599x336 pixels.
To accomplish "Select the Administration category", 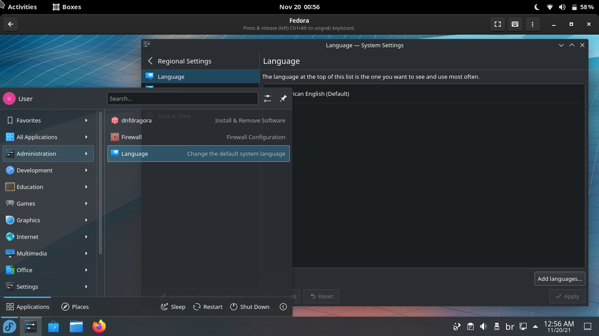I will click(x=48, y=154).
